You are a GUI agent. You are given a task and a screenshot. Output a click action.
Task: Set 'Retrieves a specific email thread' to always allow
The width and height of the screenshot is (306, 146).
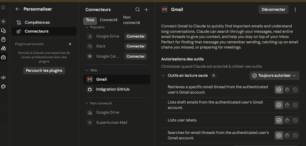[x=279, y=90]
